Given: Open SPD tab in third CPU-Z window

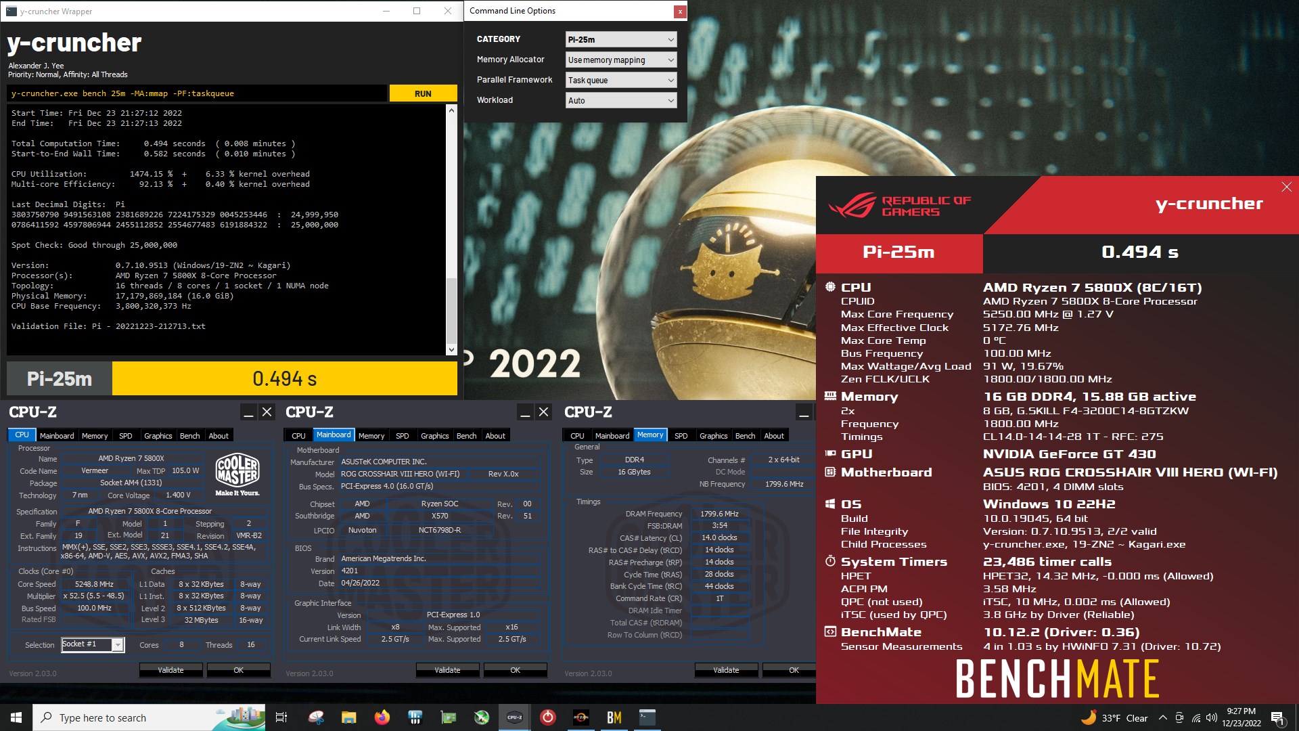Looking at the screenshot, I should [x=681, y=436].
